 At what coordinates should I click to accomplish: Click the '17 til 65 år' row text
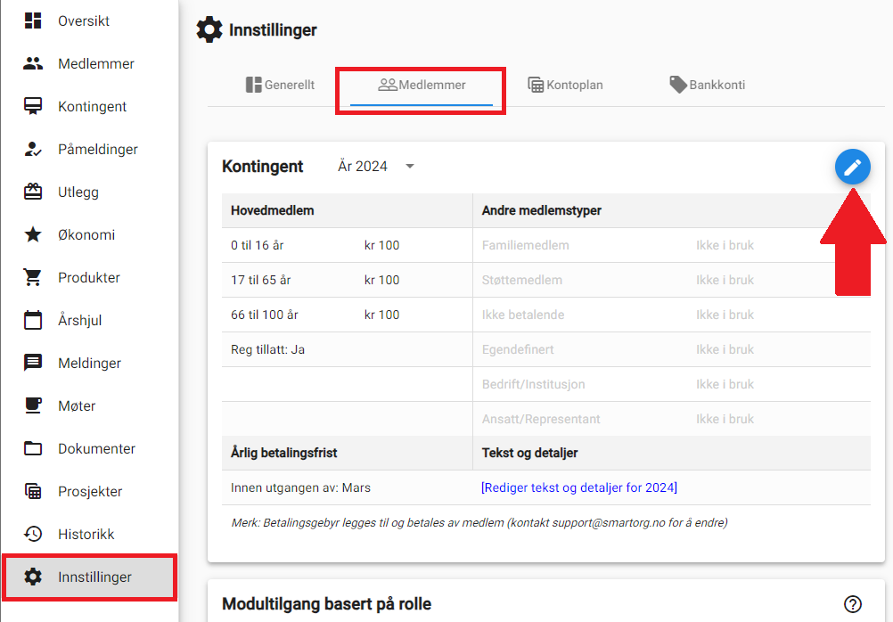(x=261, y=280)
